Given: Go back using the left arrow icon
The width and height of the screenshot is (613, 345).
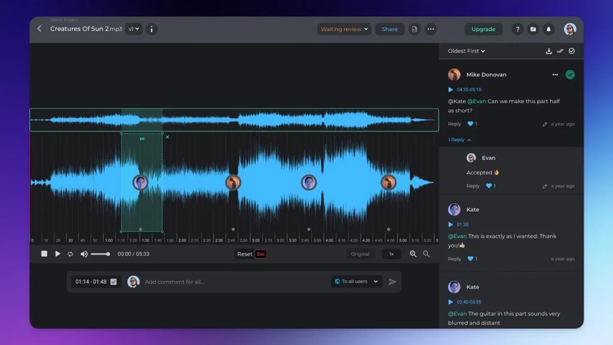Looking at the screenshot, I should pos(40,29).
